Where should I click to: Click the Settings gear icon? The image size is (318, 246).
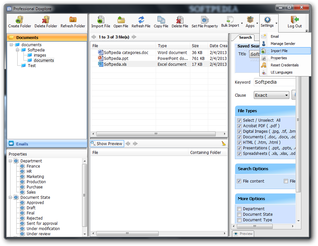coord(267,20)
